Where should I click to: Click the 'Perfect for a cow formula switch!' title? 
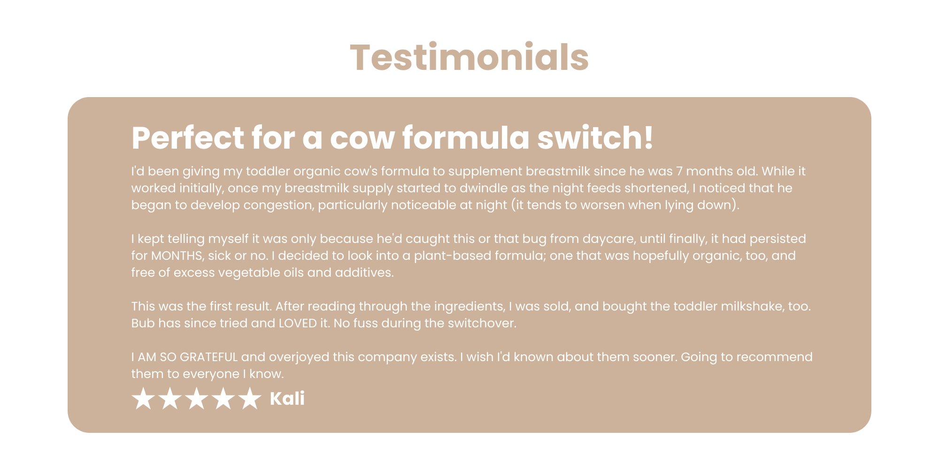pos(392,138)
